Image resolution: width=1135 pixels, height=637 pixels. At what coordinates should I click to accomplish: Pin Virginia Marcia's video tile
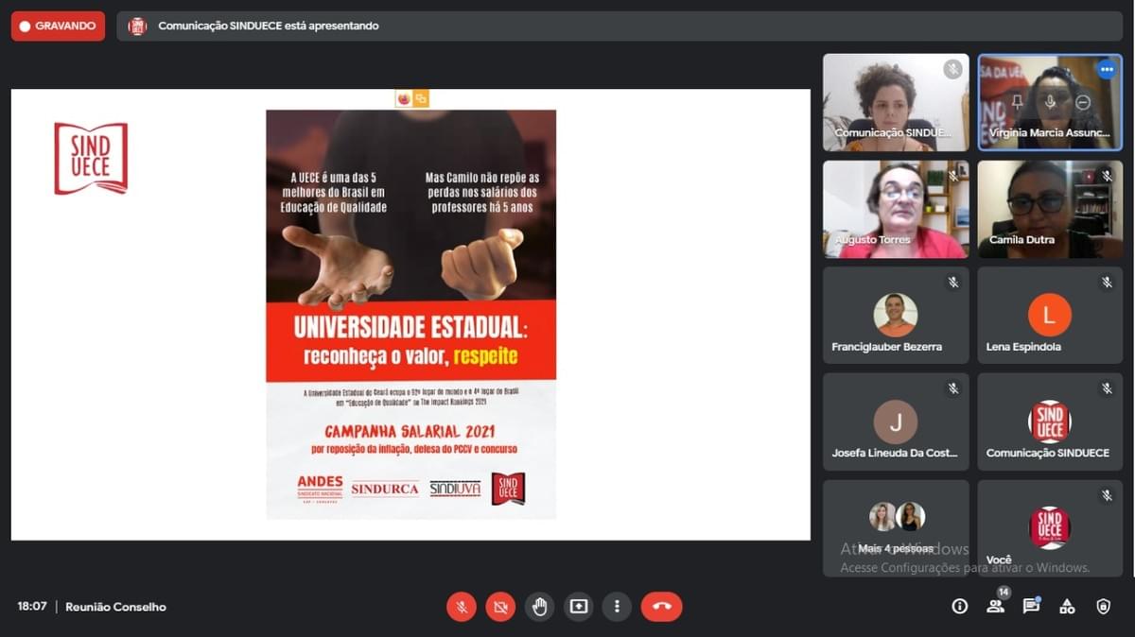click(x=1018, y=101)
